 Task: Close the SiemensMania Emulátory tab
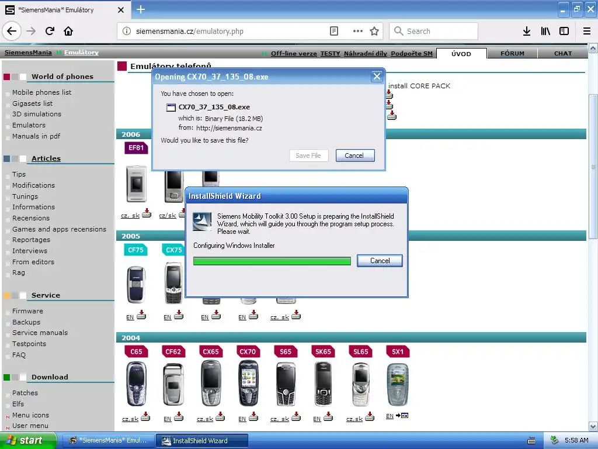pos(121,10)
